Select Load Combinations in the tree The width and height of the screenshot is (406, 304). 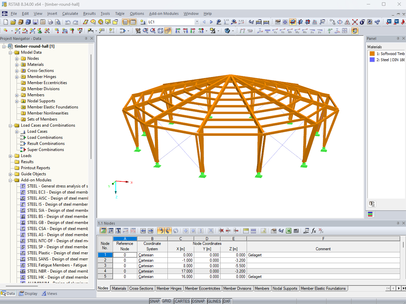coord(45,137)
